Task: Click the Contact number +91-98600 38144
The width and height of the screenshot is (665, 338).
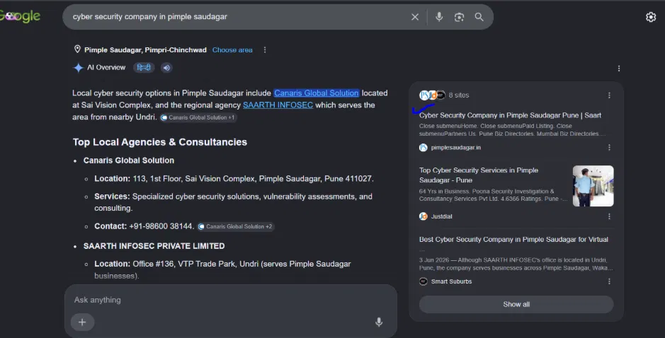Action: [161, 226]
